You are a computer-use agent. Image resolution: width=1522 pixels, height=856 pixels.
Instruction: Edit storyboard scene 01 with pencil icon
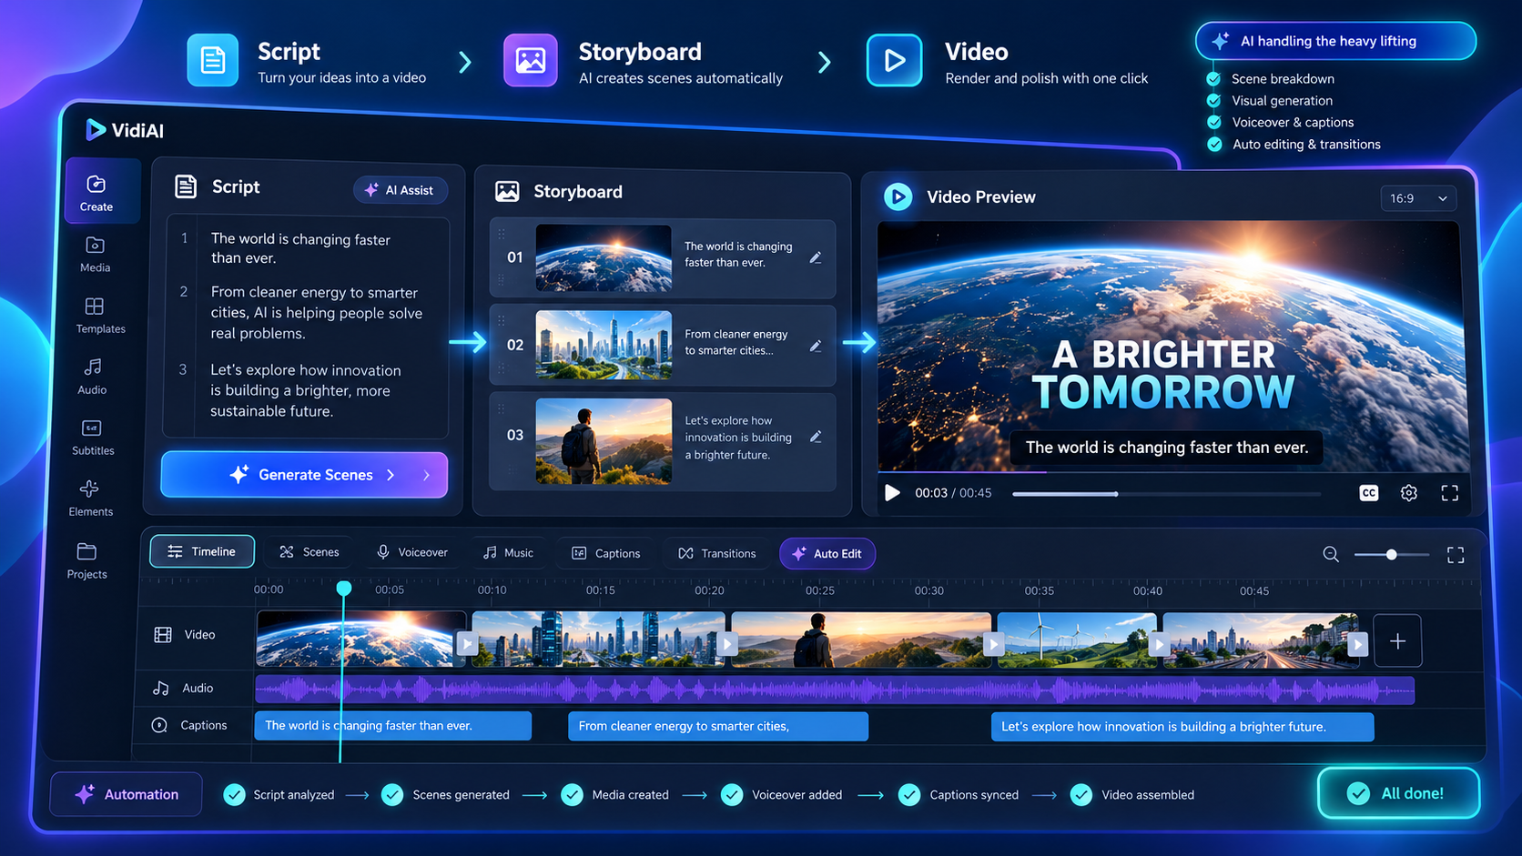pos(816,258)
